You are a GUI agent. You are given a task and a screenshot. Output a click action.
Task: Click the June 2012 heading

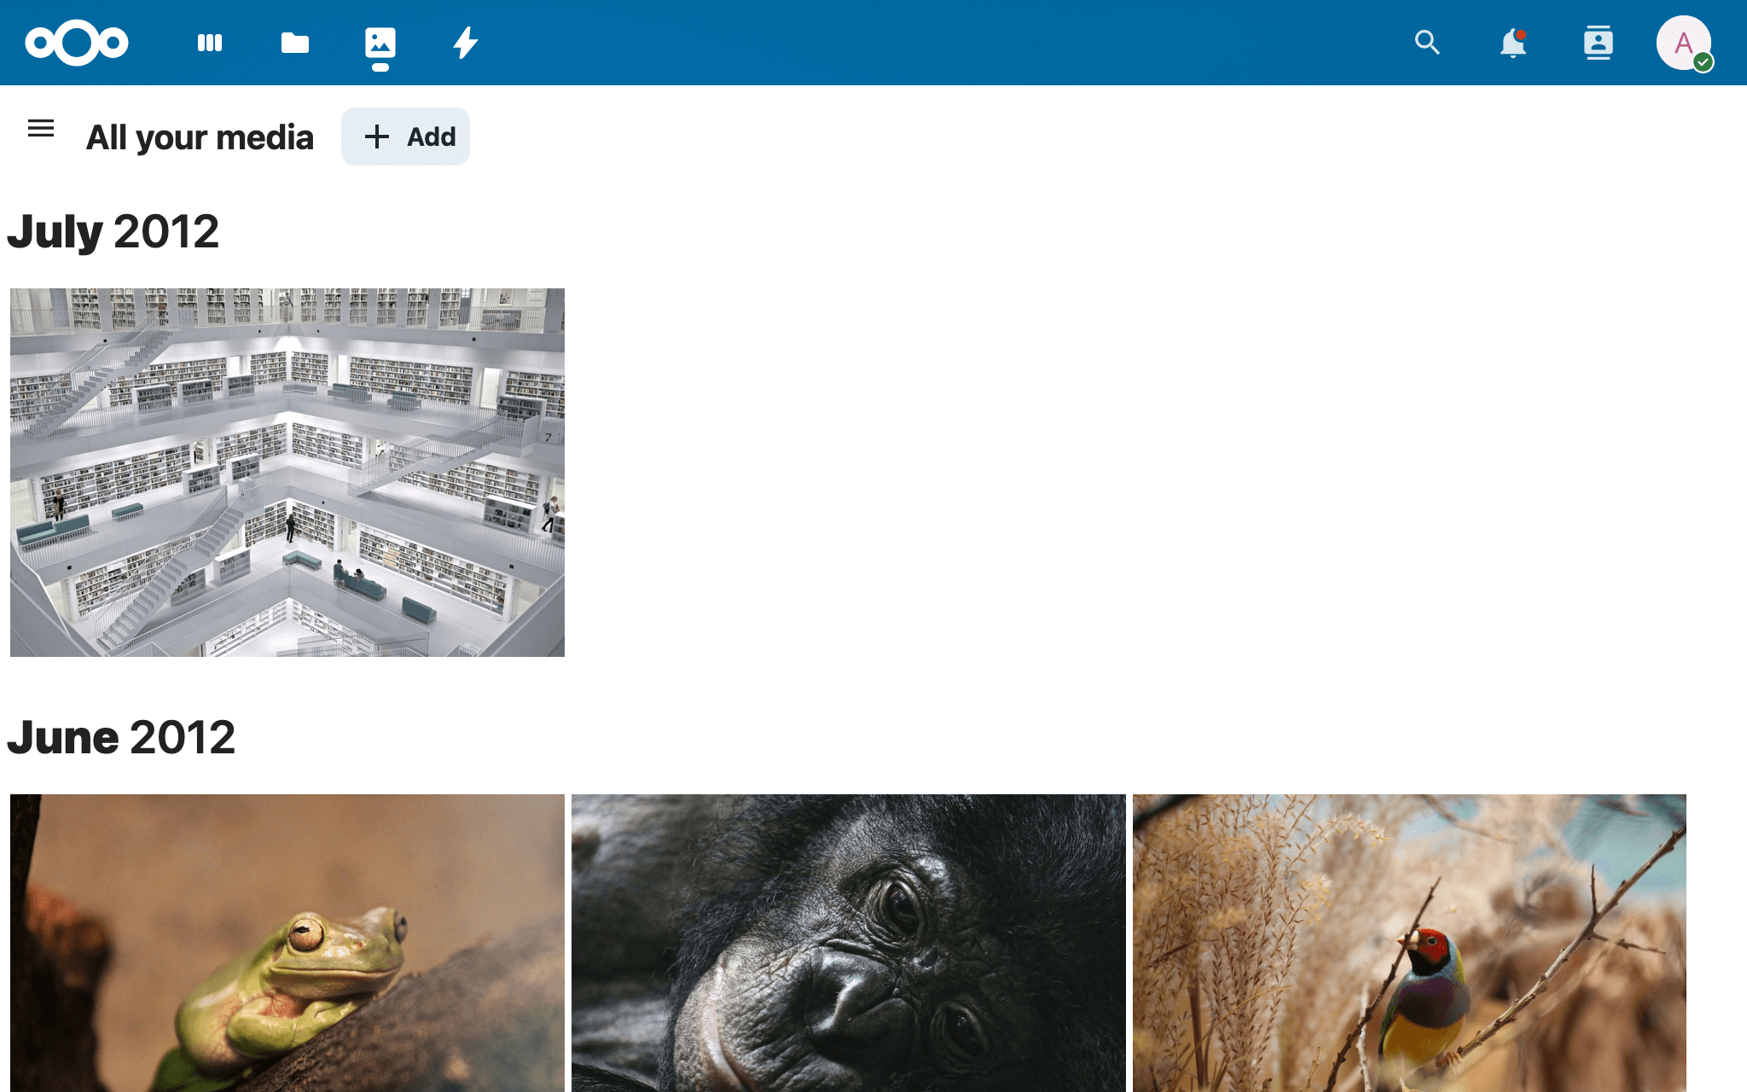click(121, 737)
